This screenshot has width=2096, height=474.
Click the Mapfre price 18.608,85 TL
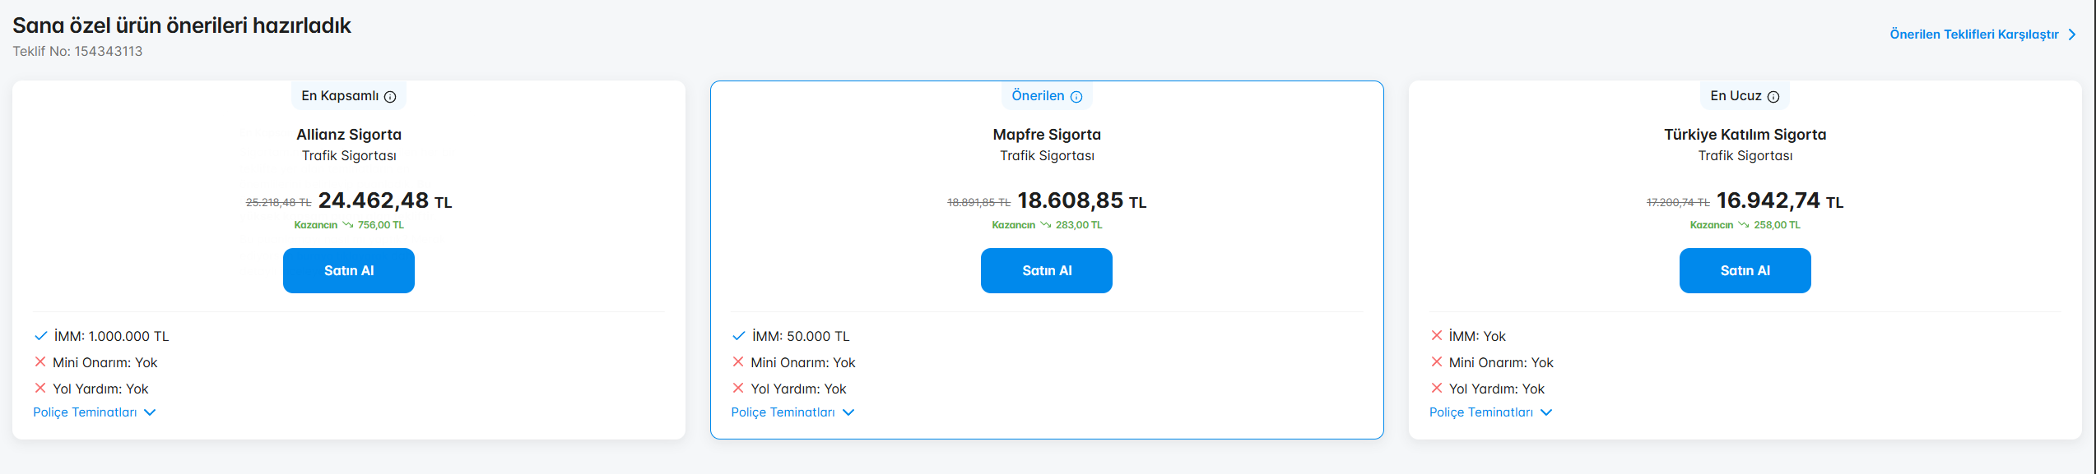point(1082,200)
